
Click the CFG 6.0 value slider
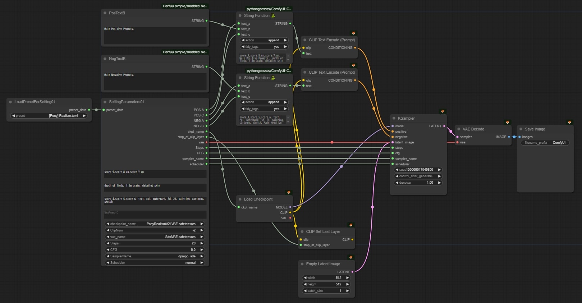click(x=155, y=250)
